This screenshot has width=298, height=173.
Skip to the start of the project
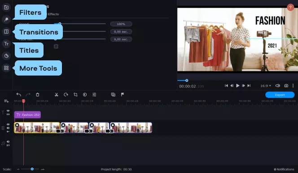(226, 86)
